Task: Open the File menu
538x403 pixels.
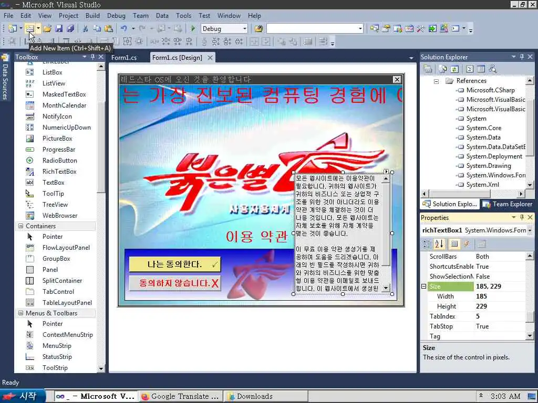Action: tap(8, 16)
